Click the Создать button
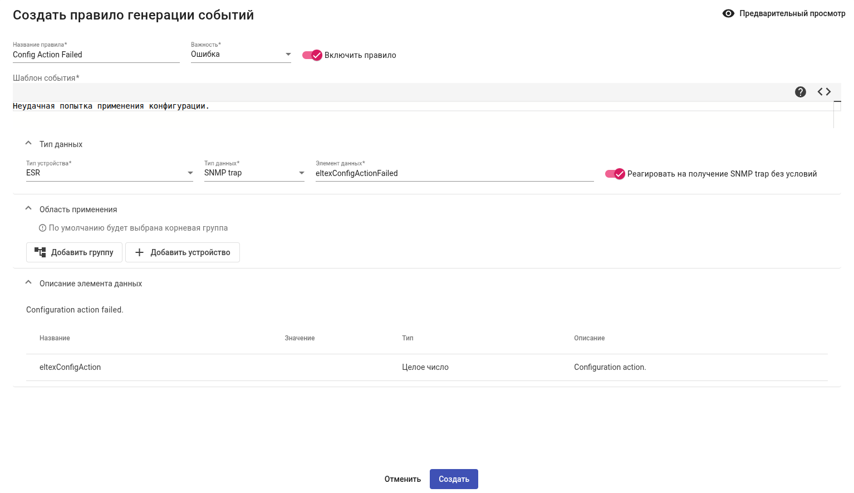 [454, 479]
